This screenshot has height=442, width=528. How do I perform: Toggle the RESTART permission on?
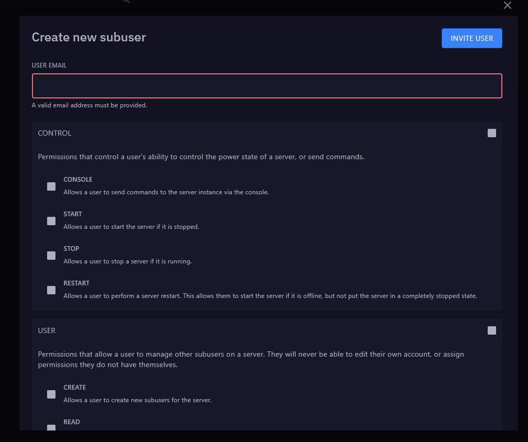tap(51, 290)
